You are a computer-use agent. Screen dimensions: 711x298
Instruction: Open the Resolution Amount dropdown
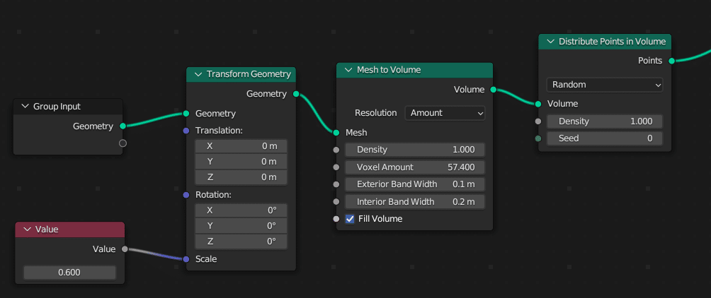coord(445,113)
